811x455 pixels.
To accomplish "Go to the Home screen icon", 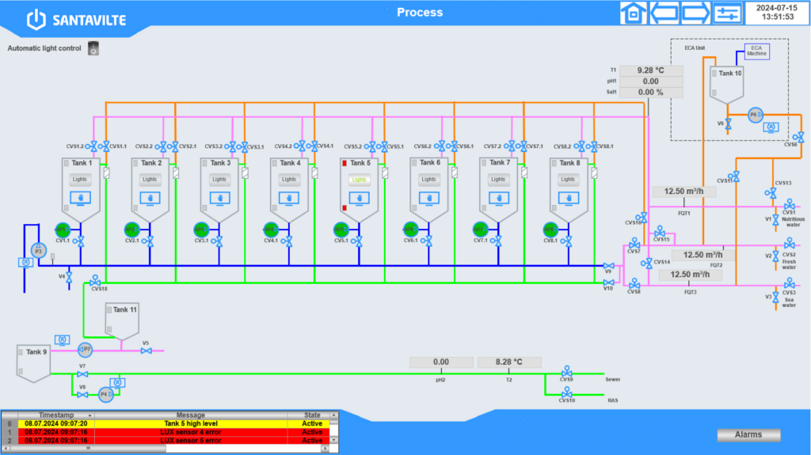I will pos(633,13).
